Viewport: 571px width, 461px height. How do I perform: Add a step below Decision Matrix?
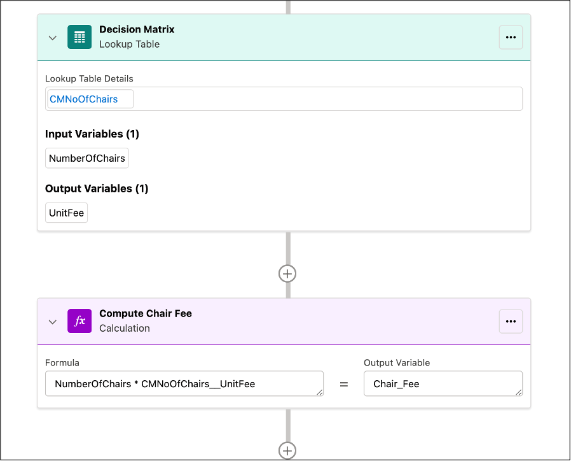point(287,274)
